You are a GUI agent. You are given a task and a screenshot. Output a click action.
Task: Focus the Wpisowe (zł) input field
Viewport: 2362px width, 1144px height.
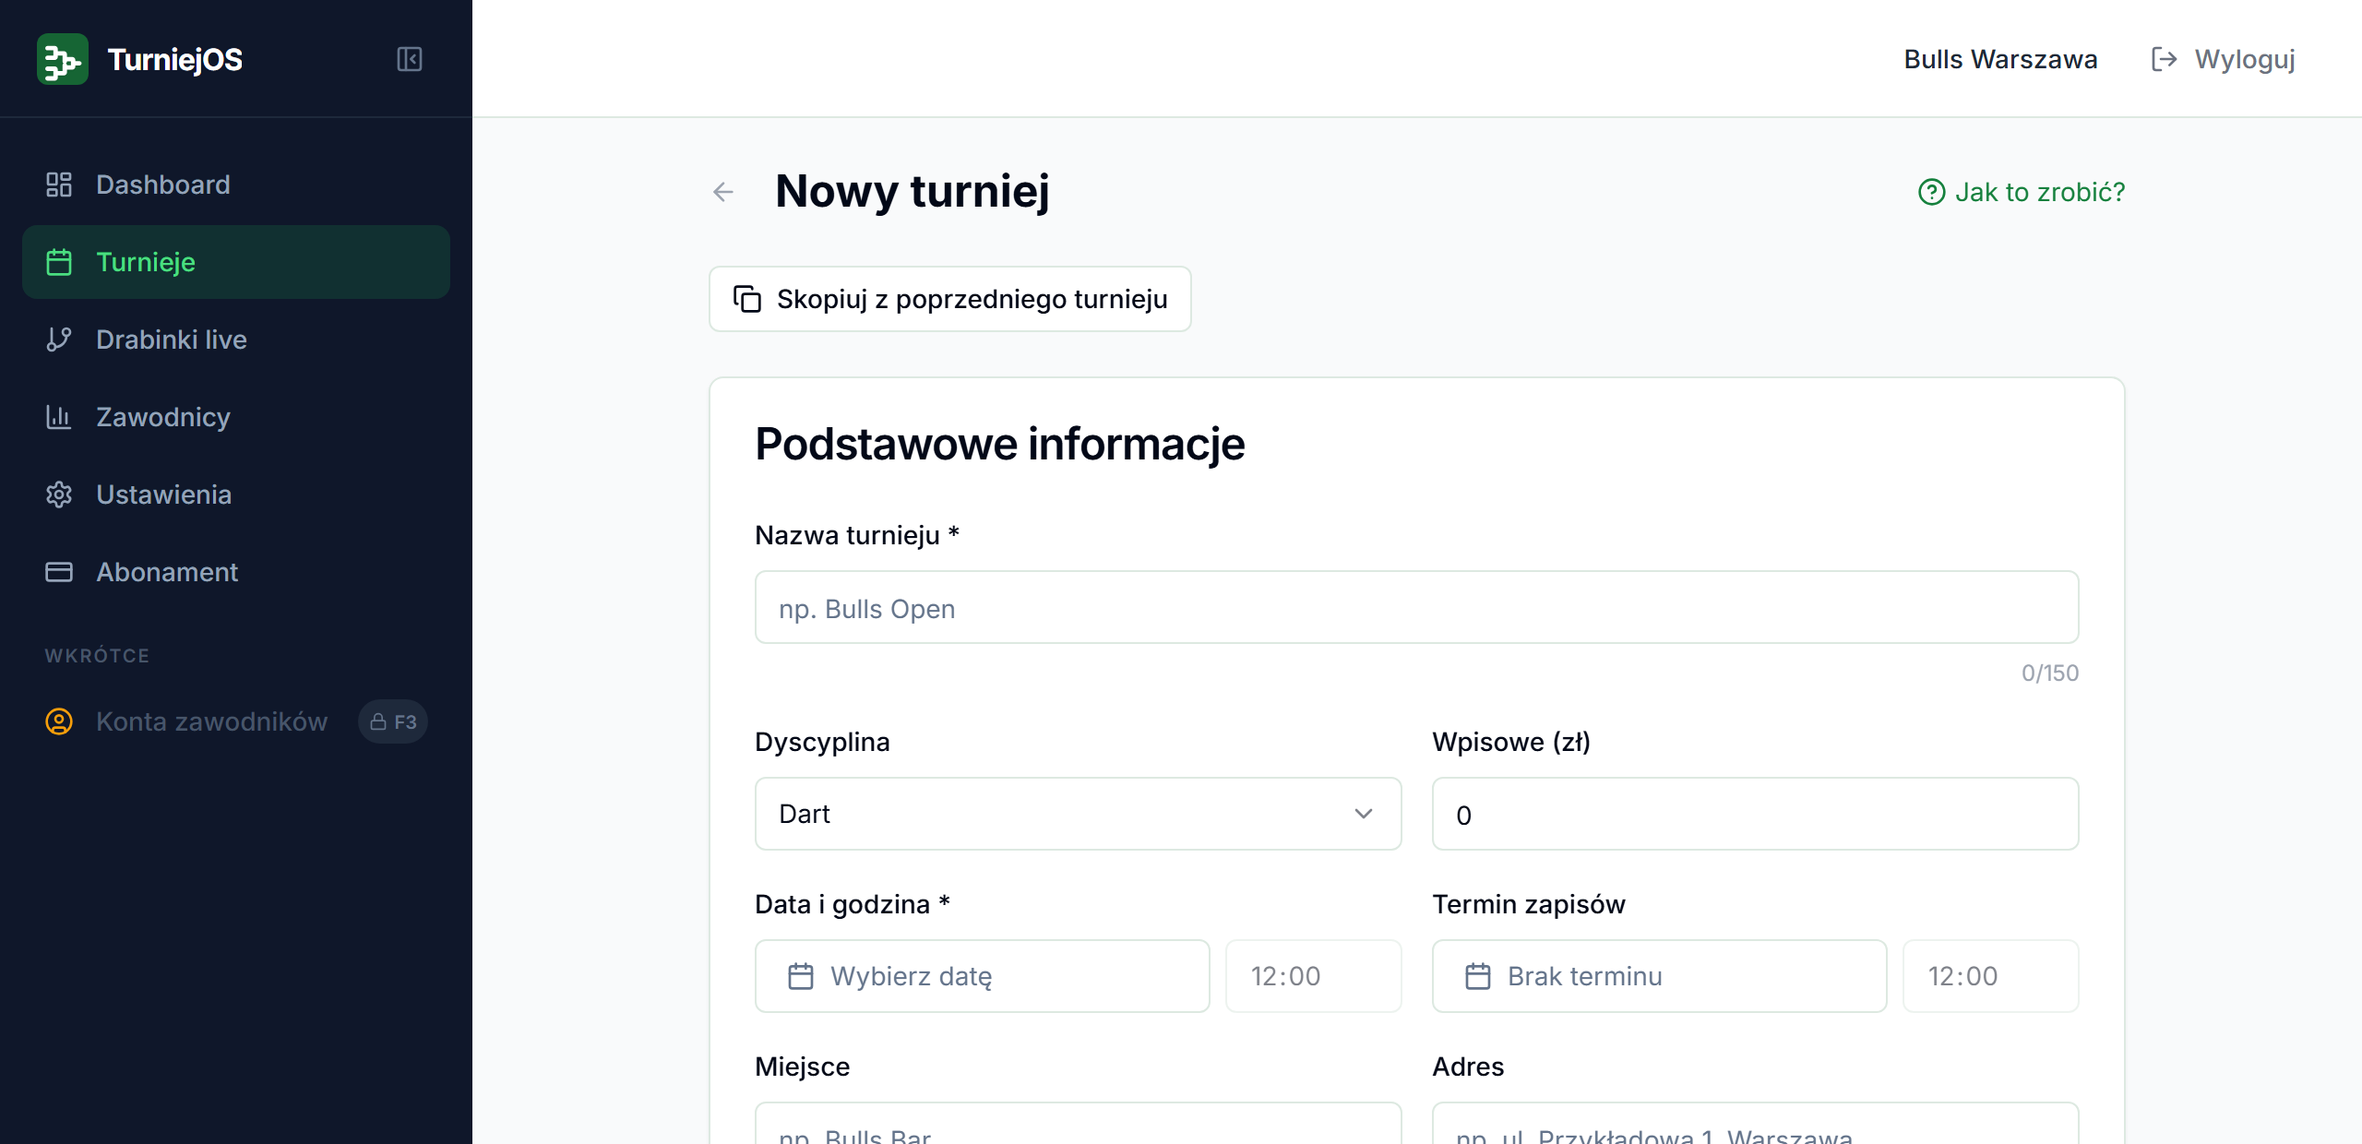click(x=1755, y=814)
